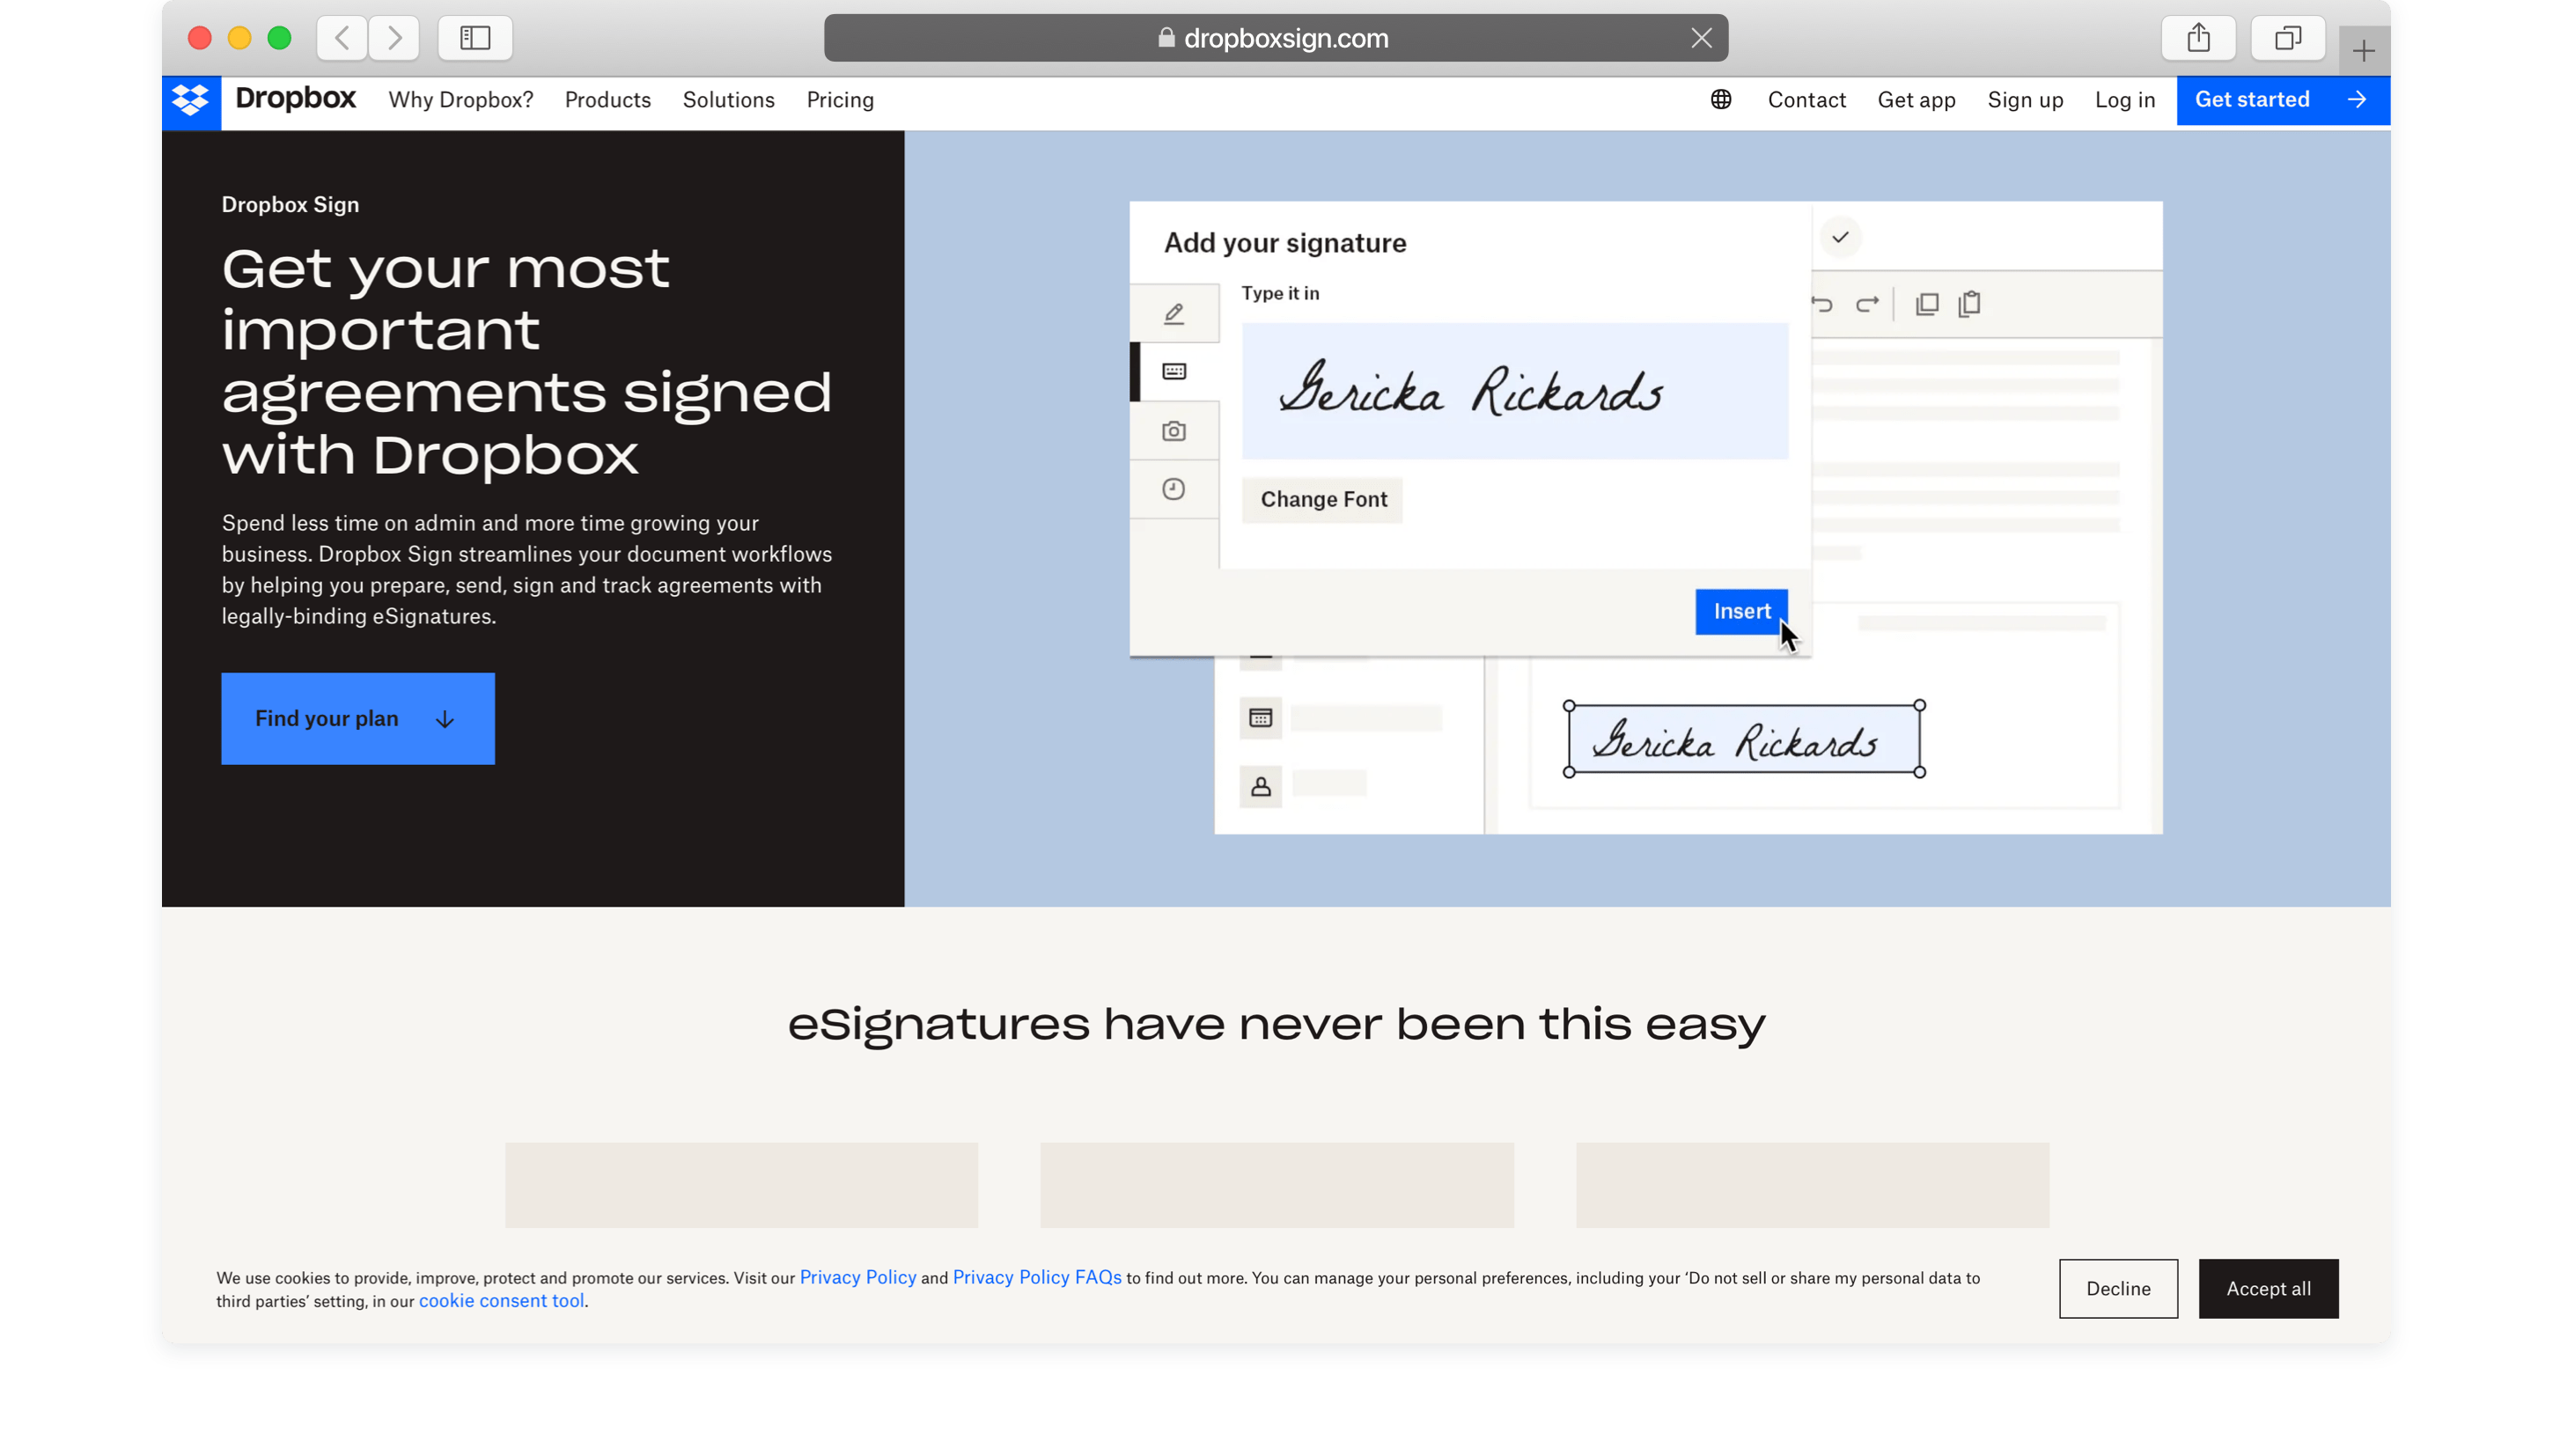Stop page loading with X icon
2553x1456 pixels.
1701,38
